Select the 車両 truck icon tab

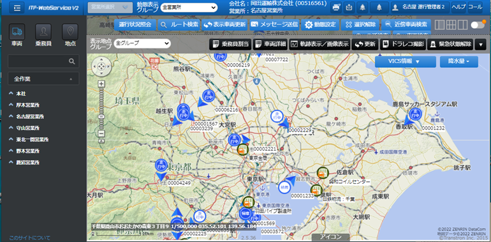coord(17,32)
